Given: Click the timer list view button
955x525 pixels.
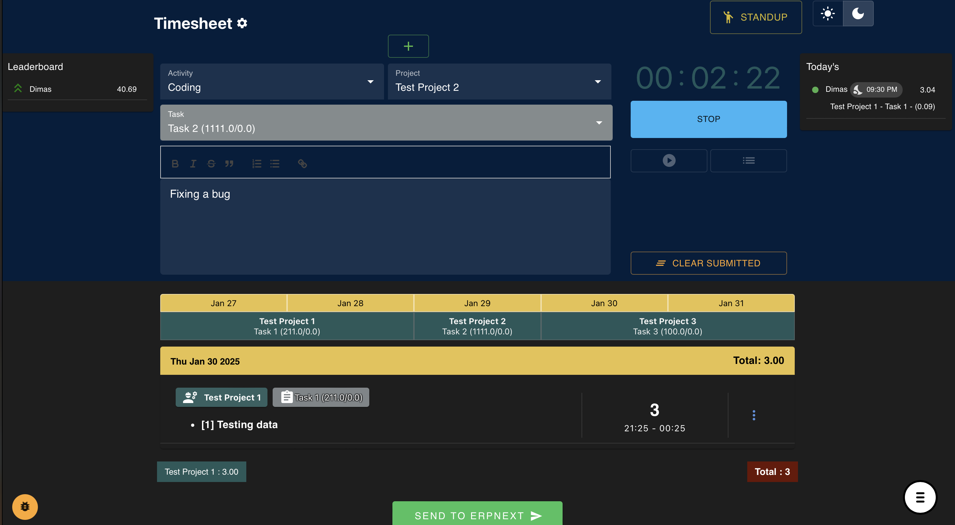Looking at the screenshot, I should [748, 160].
